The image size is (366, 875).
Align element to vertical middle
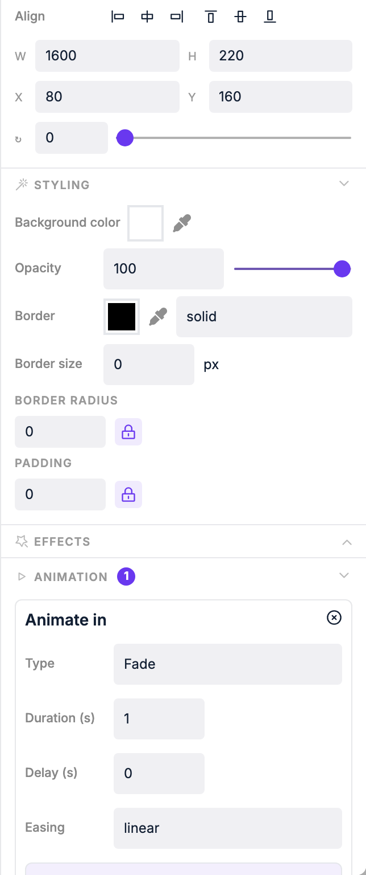[x=240, y=17]
